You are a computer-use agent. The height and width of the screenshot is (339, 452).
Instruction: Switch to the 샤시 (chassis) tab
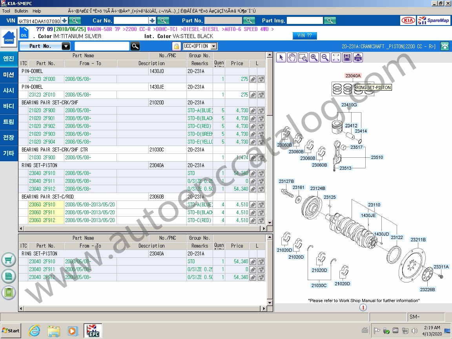pyautogui.click(x=9, y=91)
